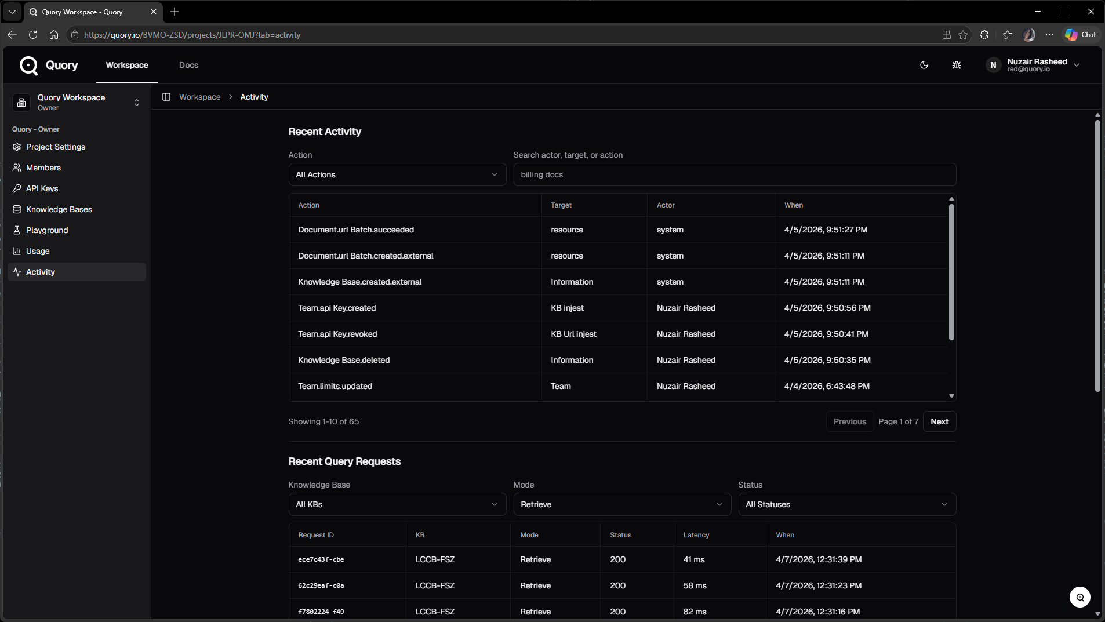Bookmark this page with star icon
Image resolution: width=1105 pixels, height=622 pixels.
(963, 35)
